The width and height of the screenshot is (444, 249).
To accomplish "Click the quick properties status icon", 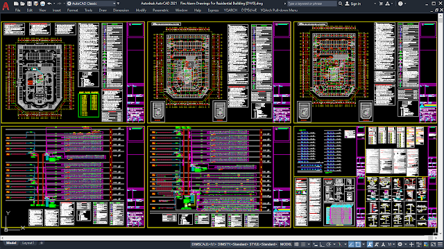I will [x=419, y=244].
